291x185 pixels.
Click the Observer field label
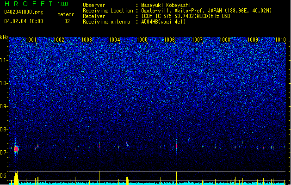94,5
